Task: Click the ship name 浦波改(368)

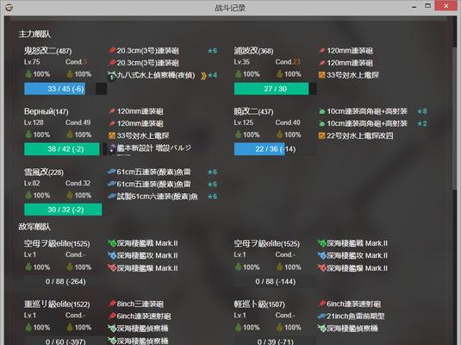Action: (253, 51)
